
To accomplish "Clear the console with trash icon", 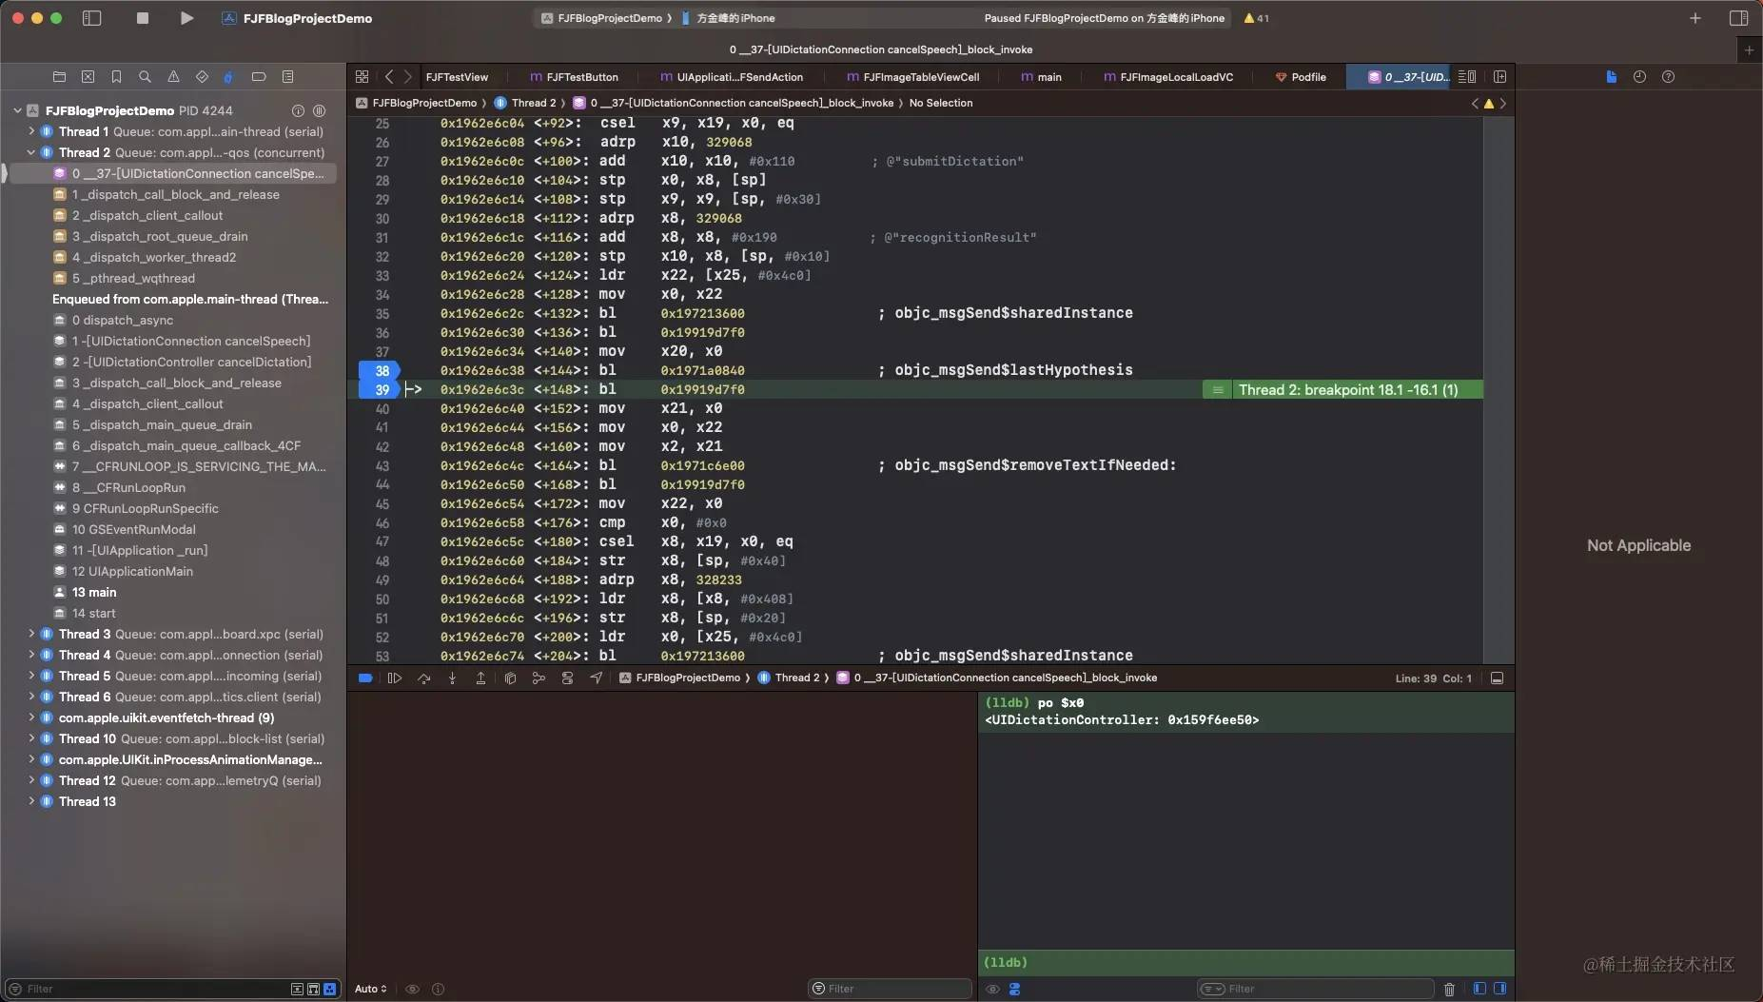I will pyautogui.click(x=1449, y=990).
